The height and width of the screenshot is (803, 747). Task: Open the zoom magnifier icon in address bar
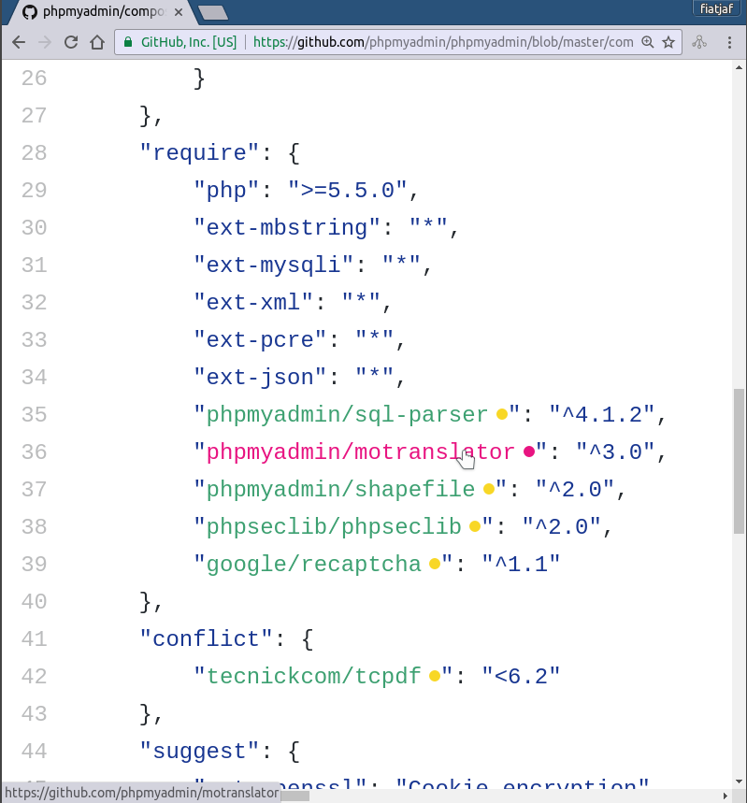648,42
